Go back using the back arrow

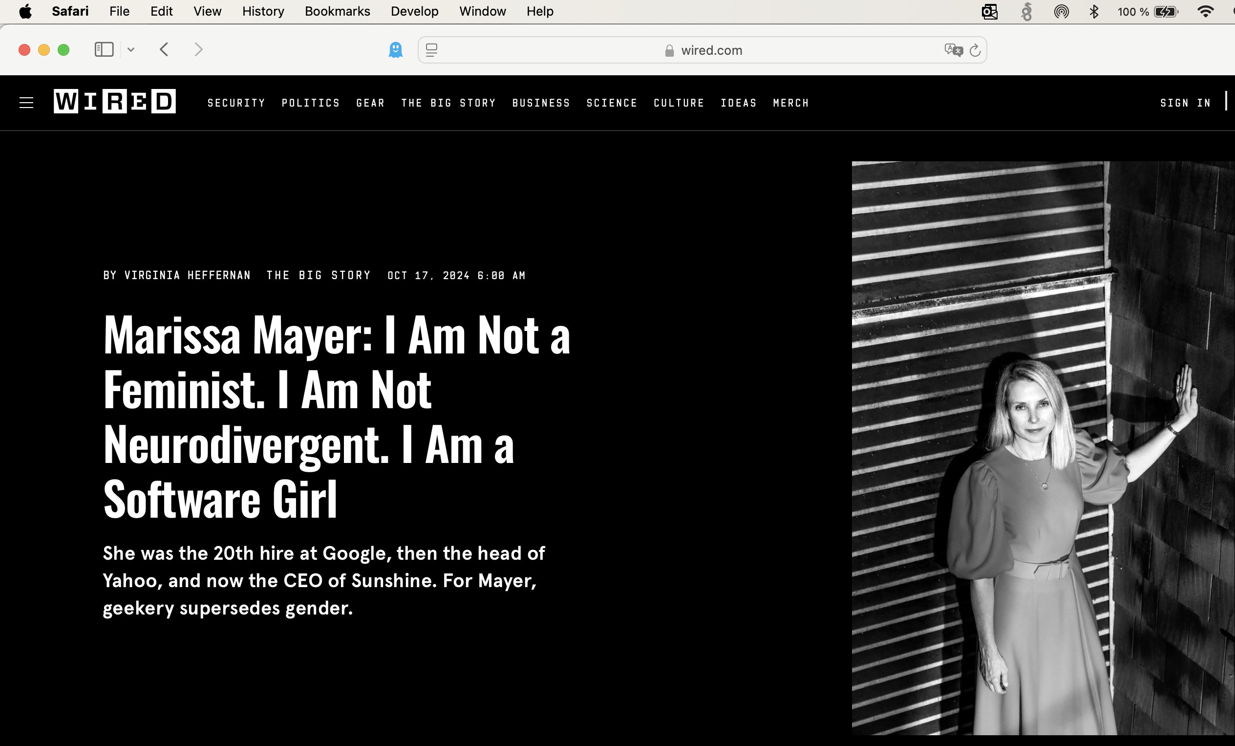point(164,49)
